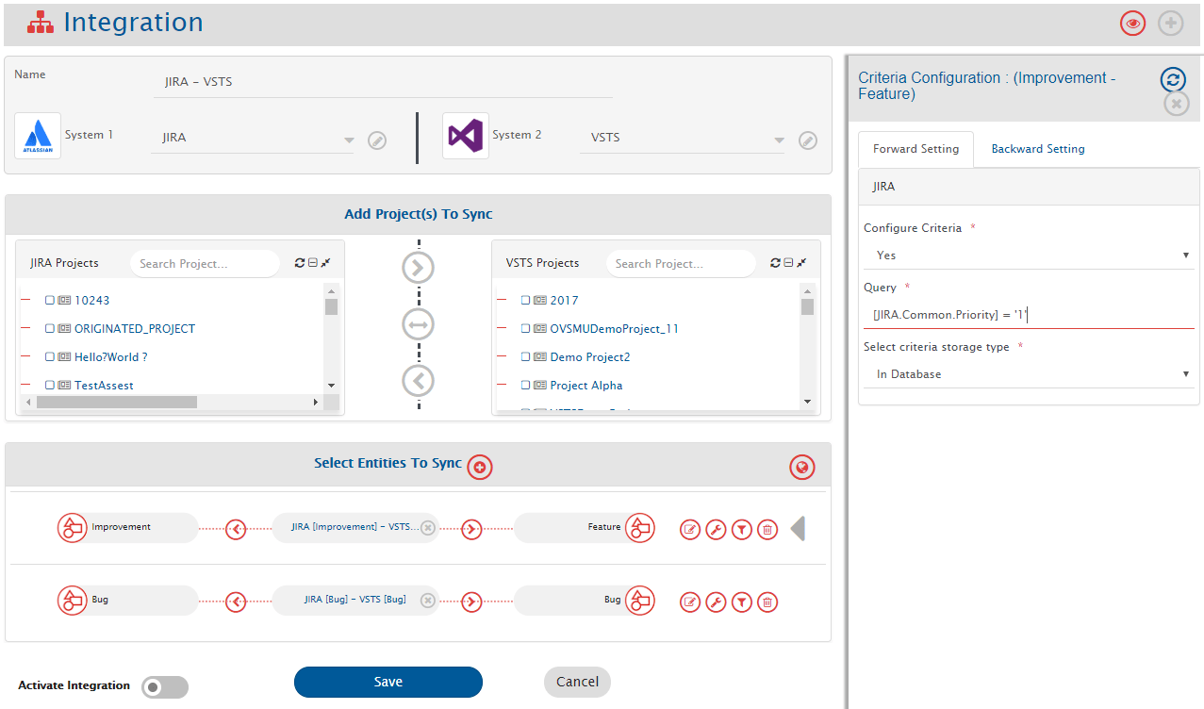Click the refresh icon in Criteria Configuration
Image resolution: width=1204 pixels, height=709 pixels.
(1172, 80)
